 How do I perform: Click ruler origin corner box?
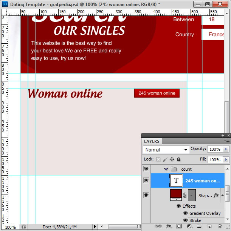point(5,12)
